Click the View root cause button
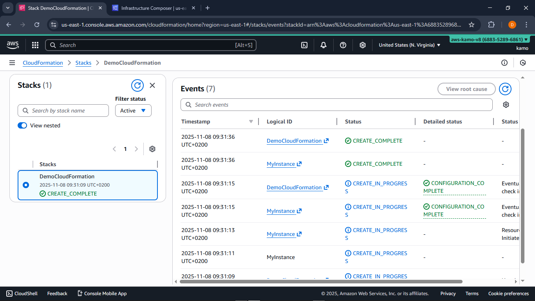This screenshot has height=301, width=535. (x=466, y=89)
